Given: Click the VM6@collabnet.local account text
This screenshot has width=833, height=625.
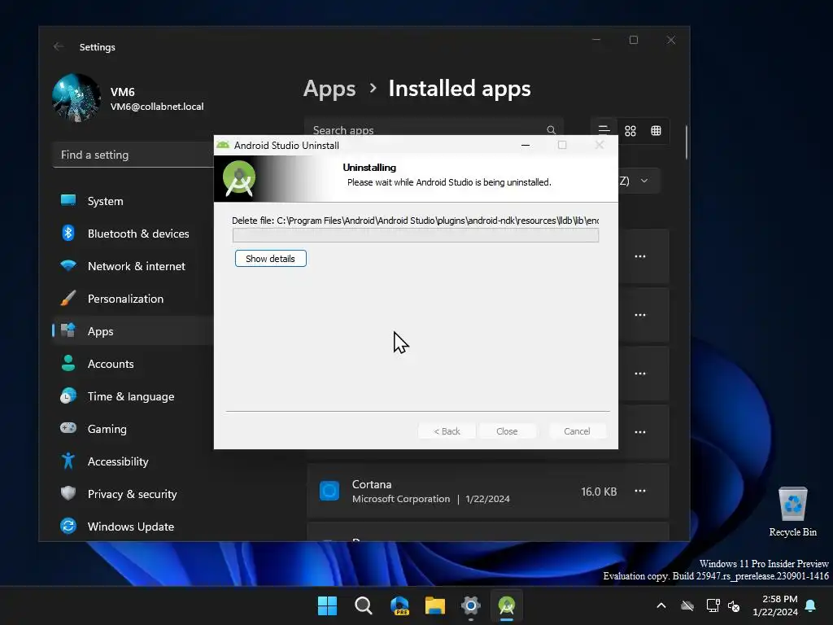Looking at the screenshot, I should (157, 107).
